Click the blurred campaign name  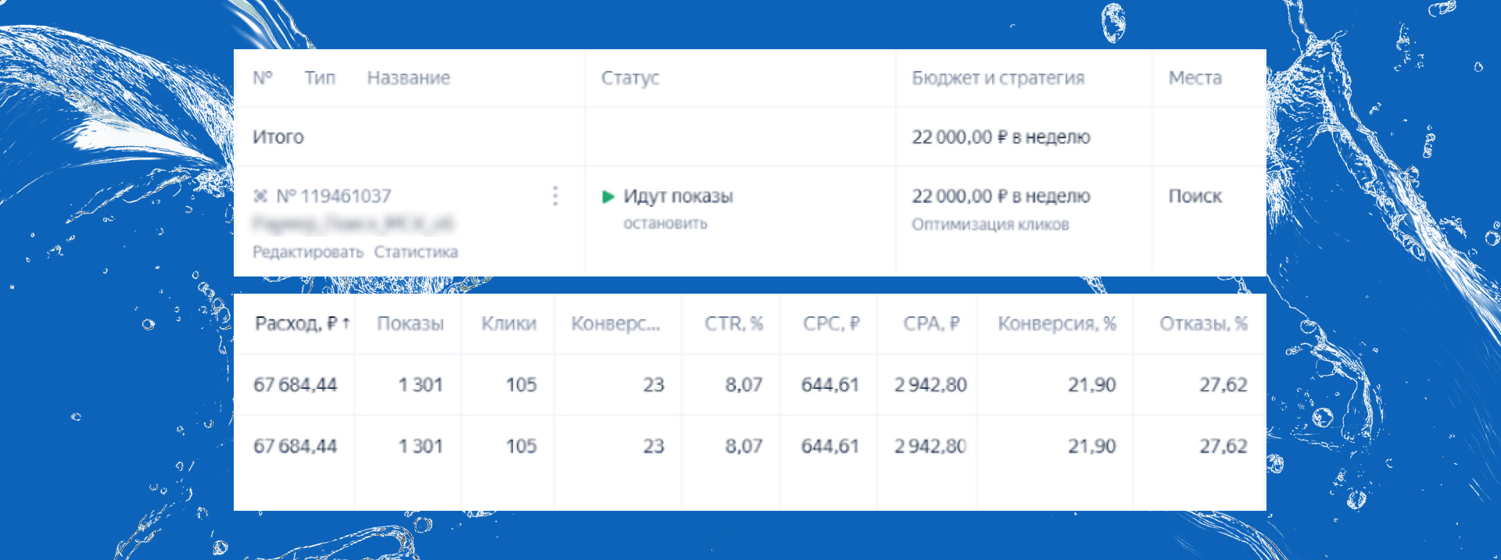coord(353,224)
